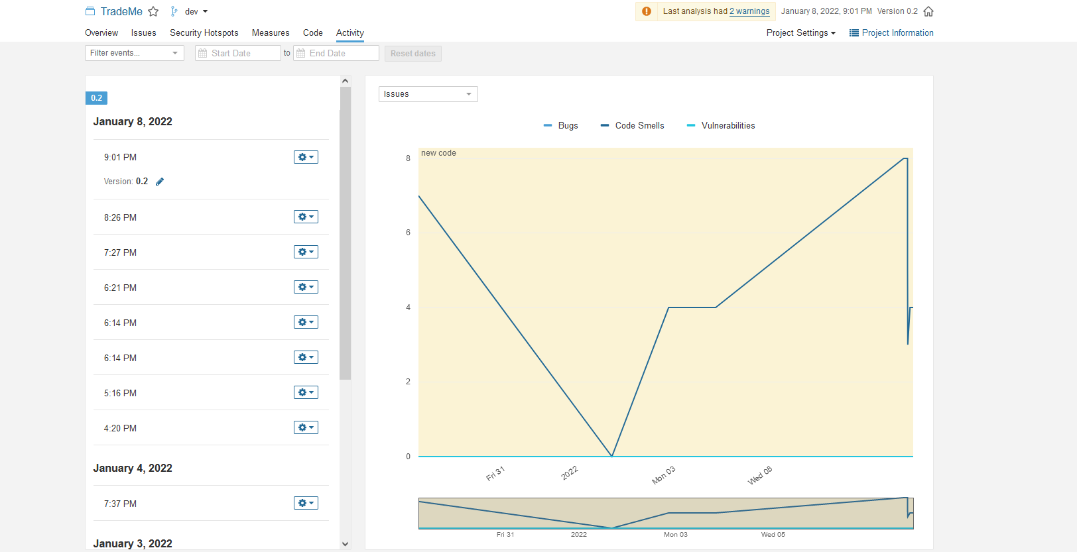Open the dev branch dropdown

(196, 11)
